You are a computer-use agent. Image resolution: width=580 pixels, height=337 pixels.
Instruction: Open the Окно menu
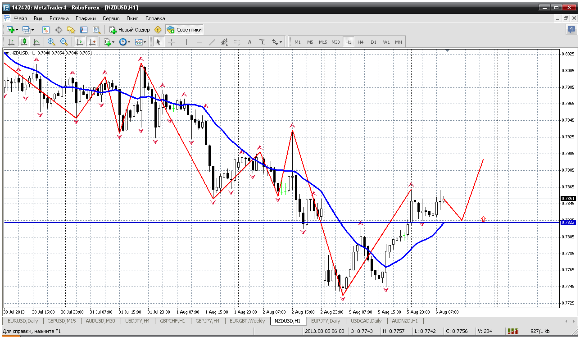(x=132, y=18)
